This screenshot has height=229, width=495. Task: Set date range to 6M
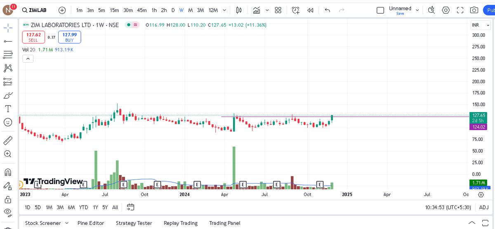pyautogui.click(x=71, y=207)
